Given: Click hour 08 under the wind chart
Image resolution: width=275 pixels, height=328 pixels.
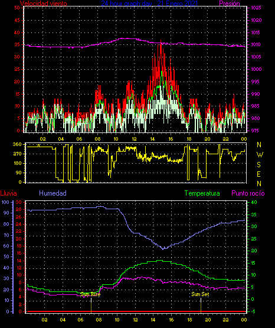Looking at the screenshot, I should pyautogui.click(x=97, y=139).
